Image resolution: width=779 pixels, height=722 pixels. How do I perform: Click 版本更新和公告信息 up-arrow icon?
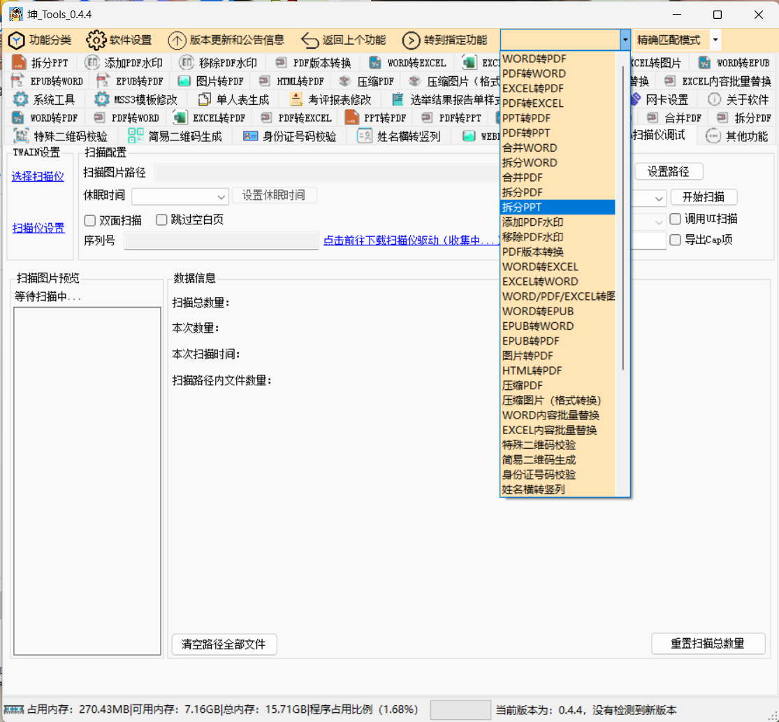click(177, 40)
